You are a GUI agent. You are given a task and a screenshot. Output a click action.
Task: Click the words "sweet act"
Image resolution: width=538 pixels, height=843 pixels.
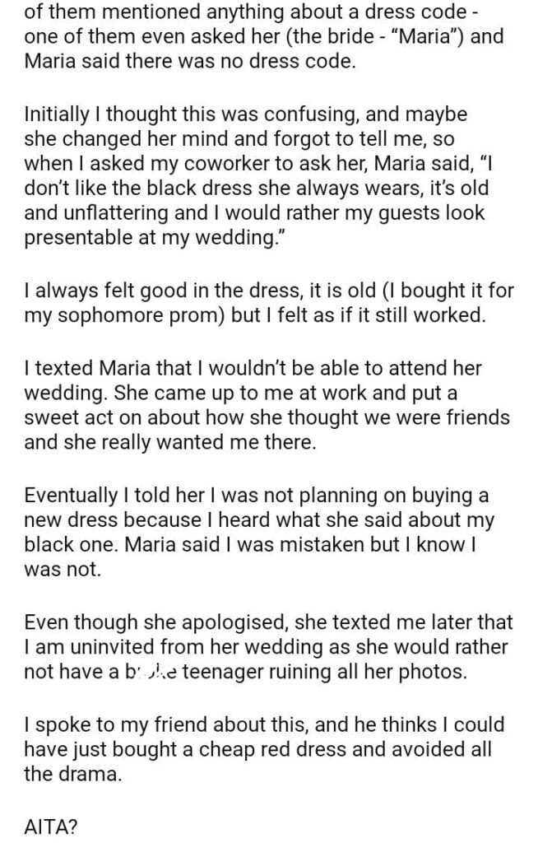[x=63, y=417]
